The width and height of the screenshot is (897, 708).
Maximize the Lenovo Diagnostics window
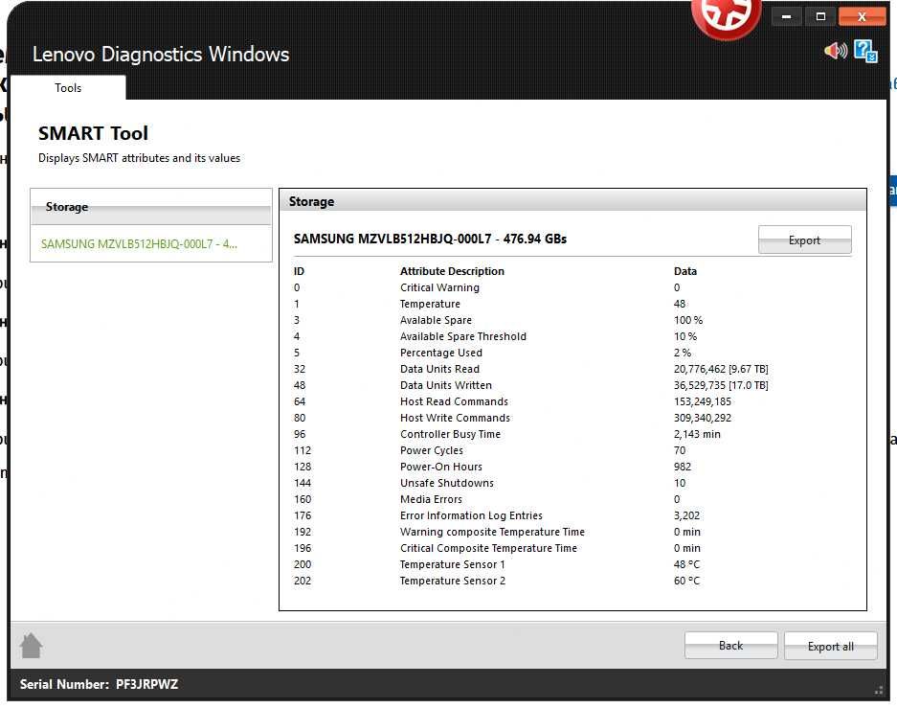(820, 16)
